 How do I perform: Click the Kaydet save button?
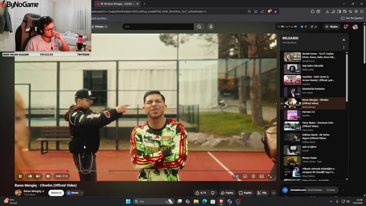(x=245, y=193)
